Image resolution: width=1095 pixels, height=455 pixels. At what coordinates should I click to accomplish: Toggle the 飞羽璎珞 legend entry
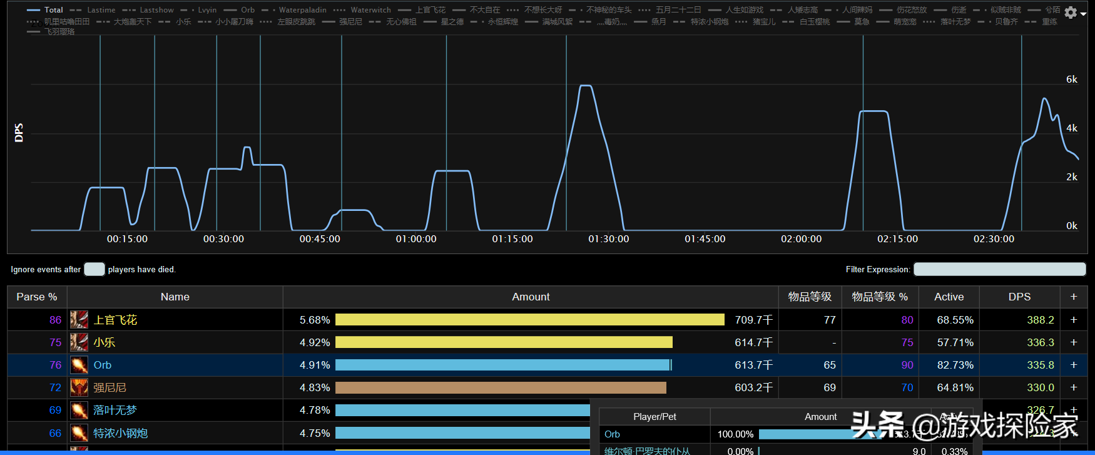(x=51, y=31)
